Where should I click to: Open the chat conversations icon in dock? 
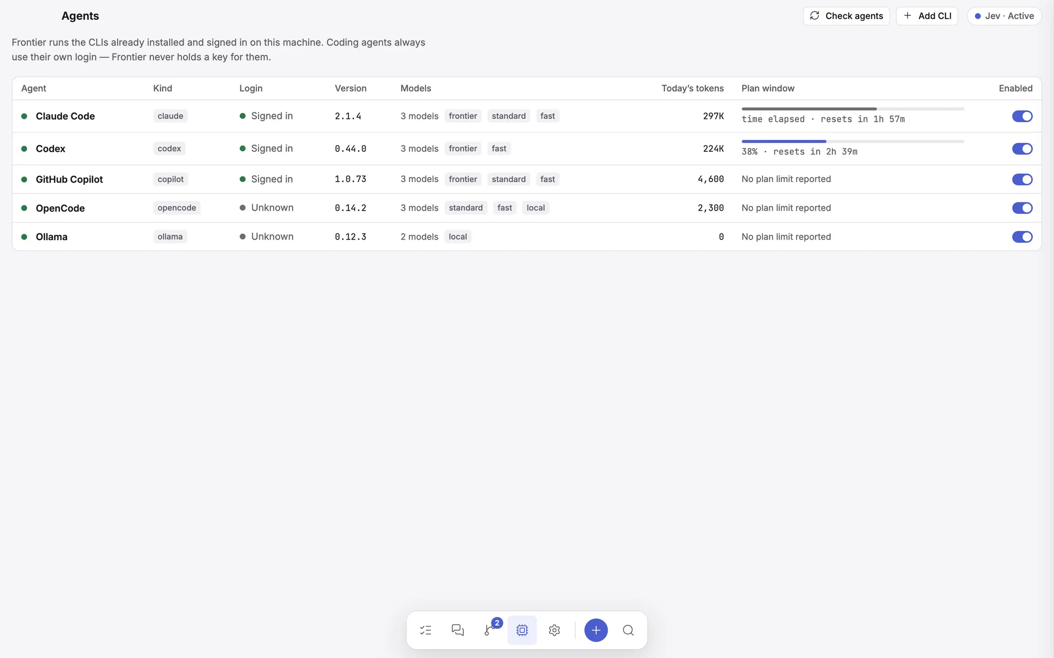pos(458,630)
